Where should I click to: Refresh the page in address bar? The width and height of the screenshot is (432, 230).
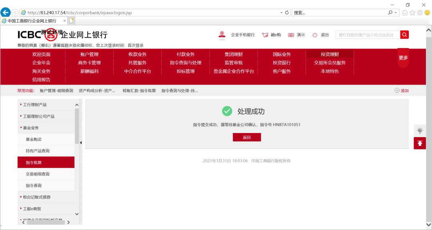pos(287,13)
